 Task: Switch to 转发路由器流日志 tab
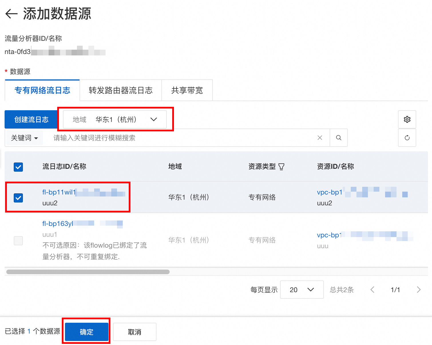coord(120,90)
